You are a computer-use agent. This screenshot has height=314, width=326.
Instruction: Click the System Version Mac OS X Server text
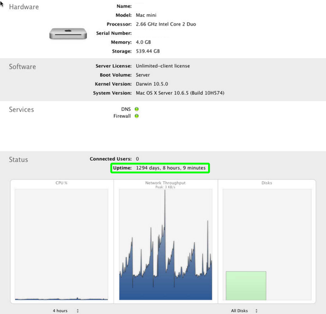(x=180, y=93)
